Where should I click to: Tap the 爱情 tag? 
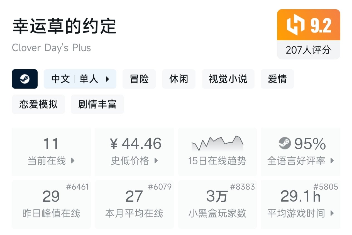pos(277,79)
